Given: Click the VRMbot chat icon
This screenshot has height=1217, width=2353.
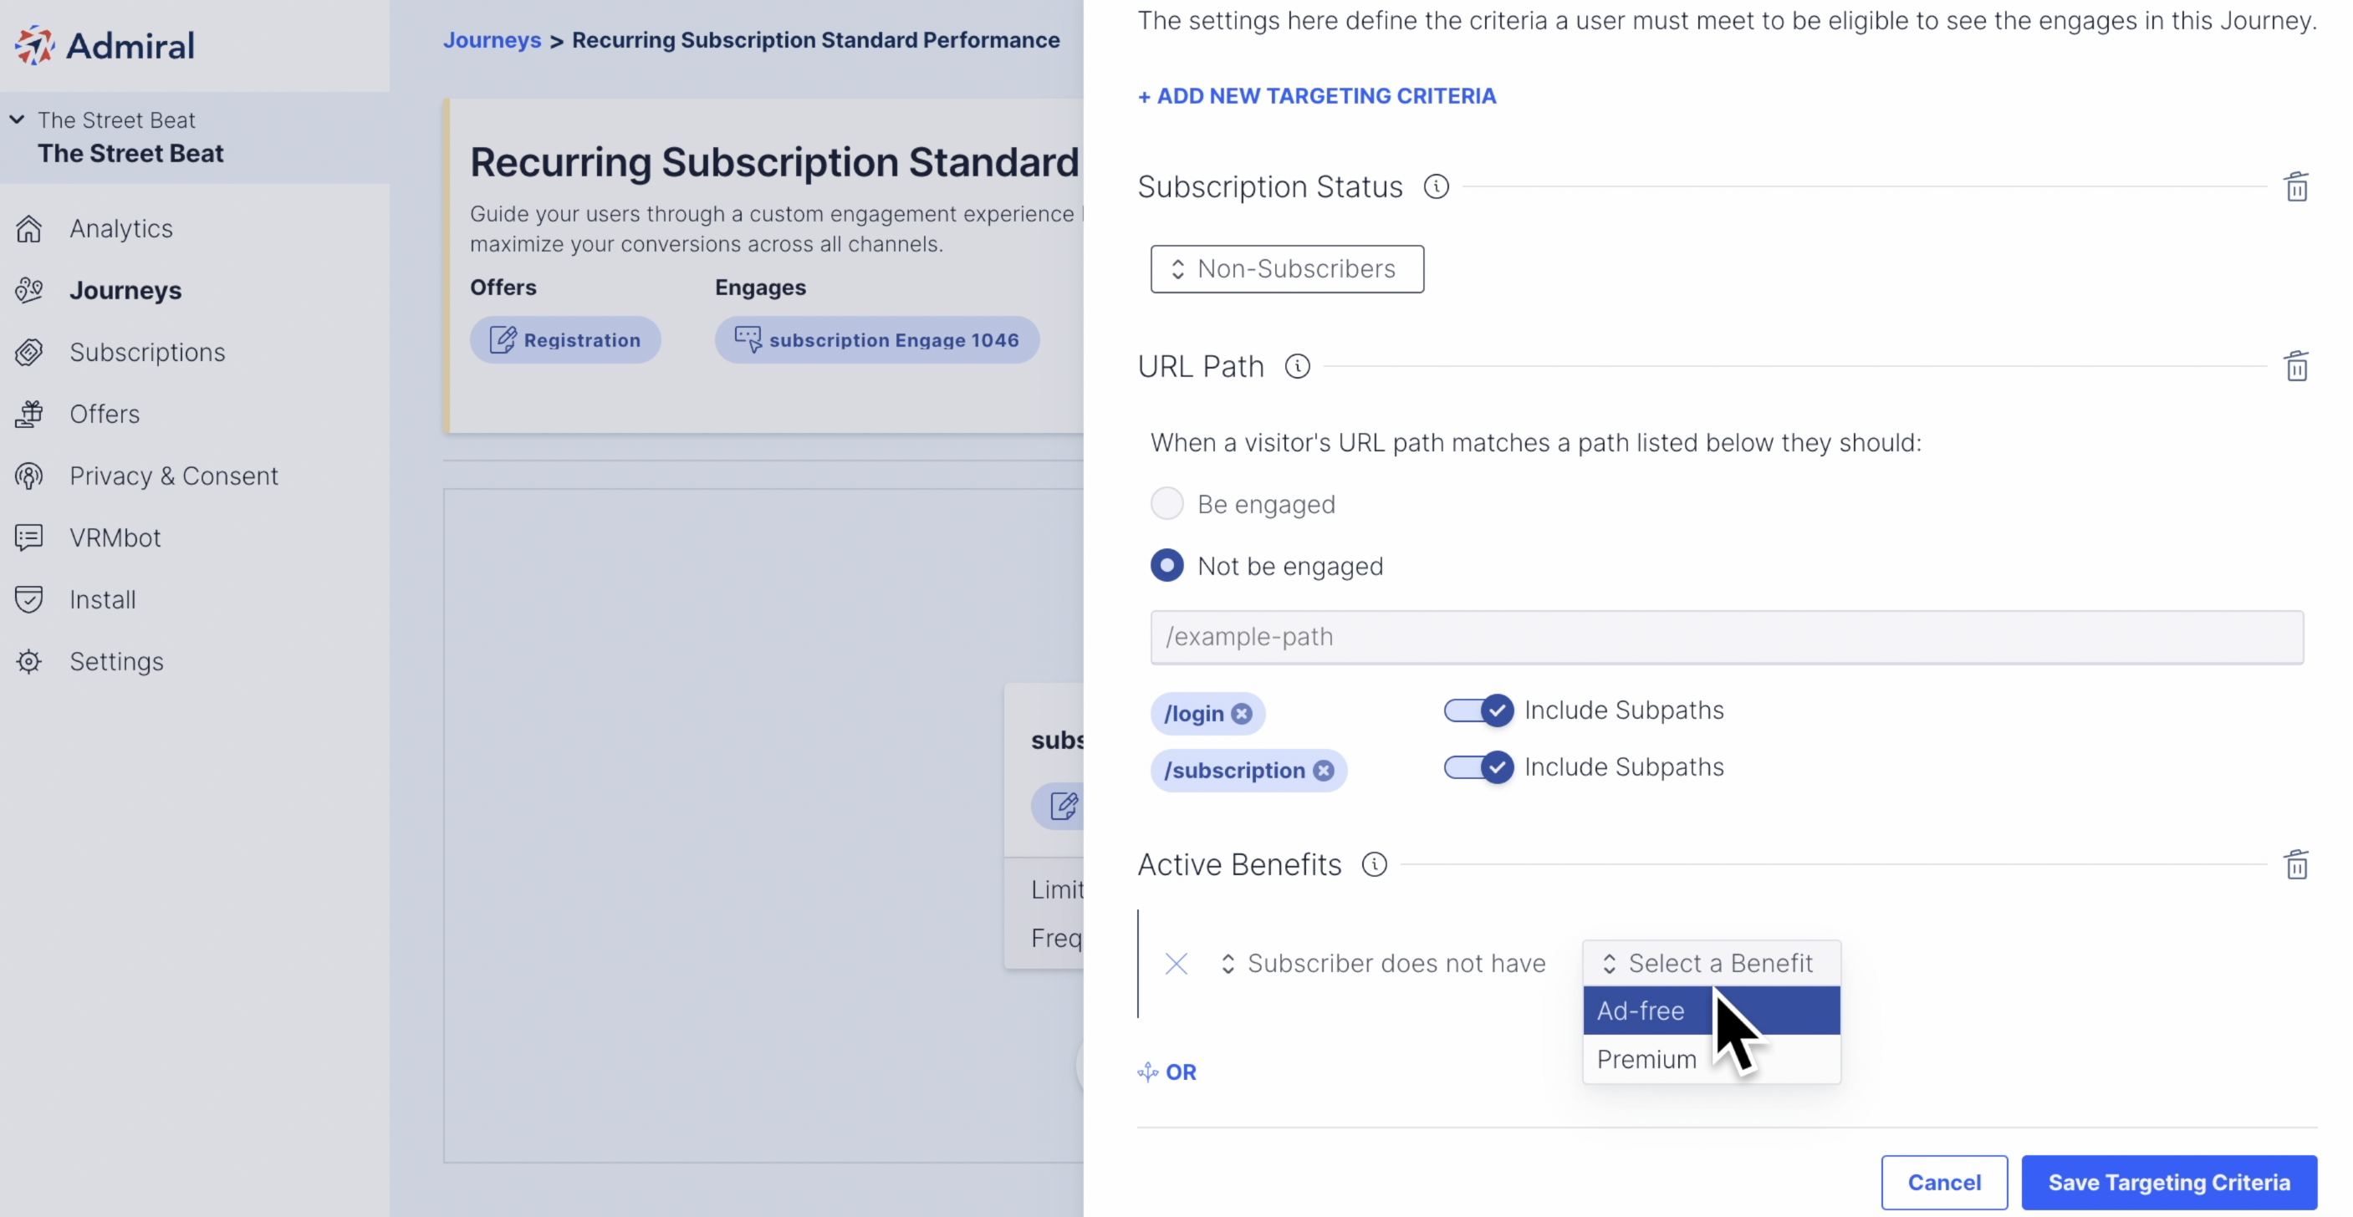Looking at the screenshot, I should tap(29, 537).
